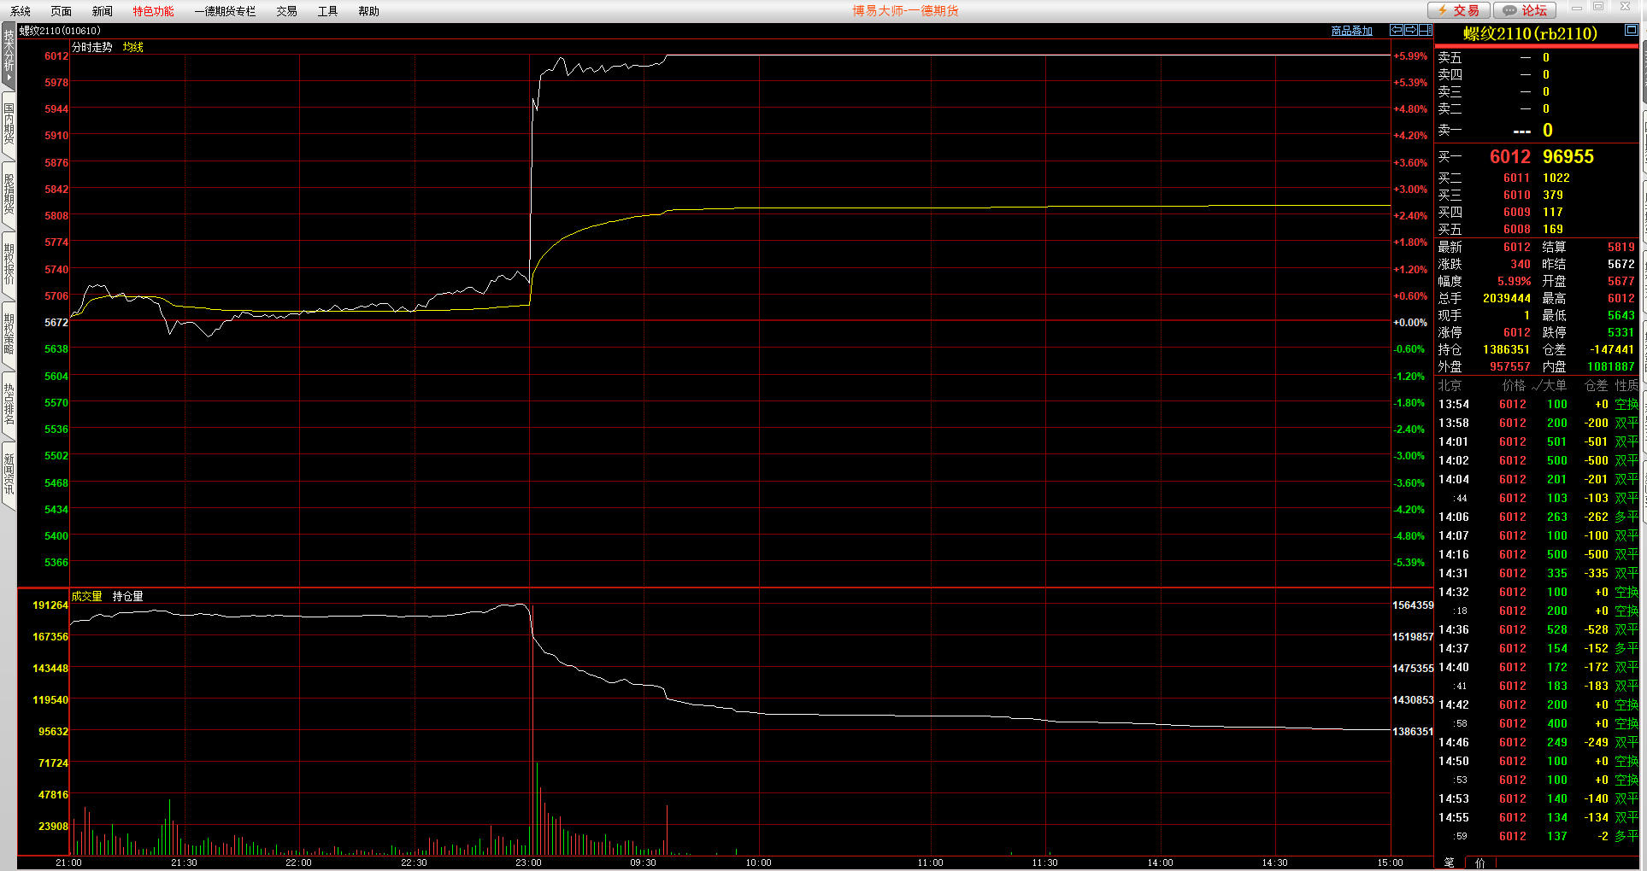Image resolution: width=1647 pixels, height=871 pixels.
Task: Click the 持仓 value 1386351
Action: [x=1506, y=349]
